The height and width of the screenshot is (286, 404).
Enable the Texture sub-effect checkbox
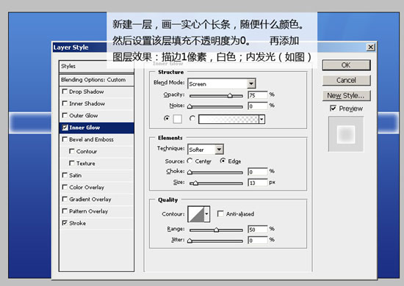(72, 163)
